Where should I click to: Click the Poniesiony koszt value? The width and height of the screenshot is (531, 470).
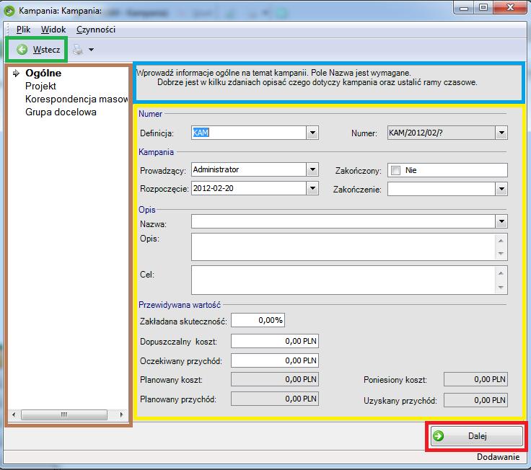(x=475, y=379)
